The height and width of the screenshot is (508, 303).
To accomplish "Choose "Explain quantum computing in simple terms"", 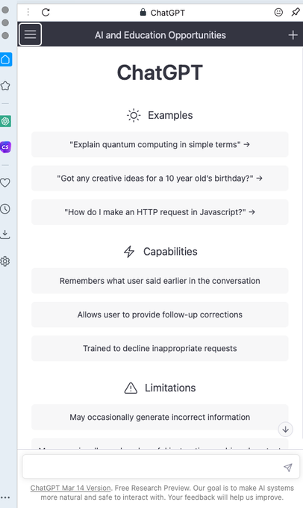I will point(160,144).
